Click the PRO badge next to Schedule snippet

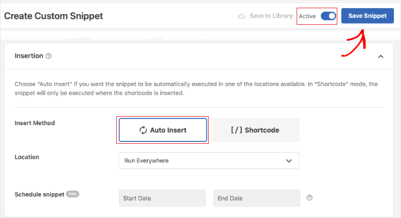point(73,194)
